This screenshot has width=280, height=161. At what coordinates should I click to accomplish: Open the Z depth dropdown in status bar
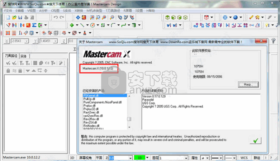pyautogui.click(x=130, y=158)
